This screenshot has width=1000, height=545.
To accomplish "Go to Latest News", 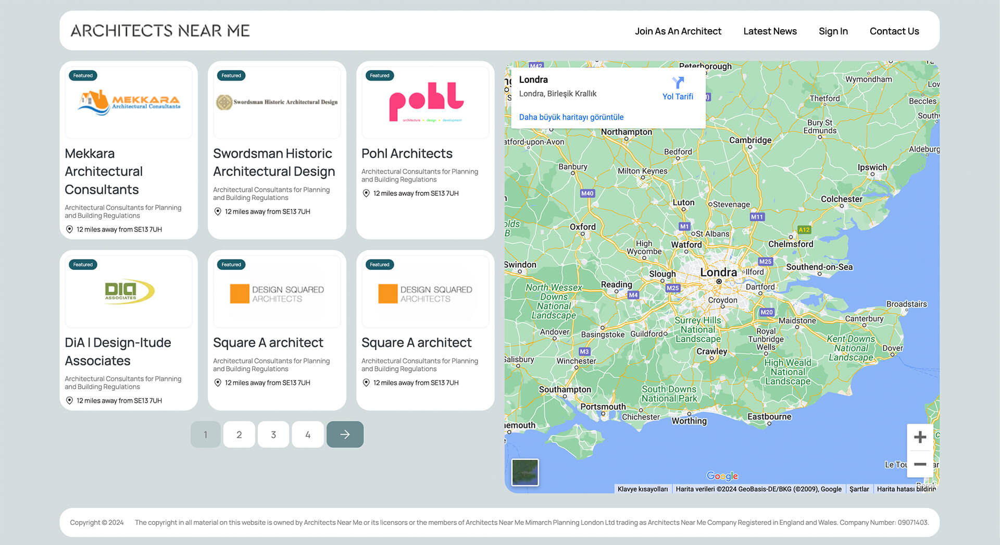I will click(x=770, y=31).
